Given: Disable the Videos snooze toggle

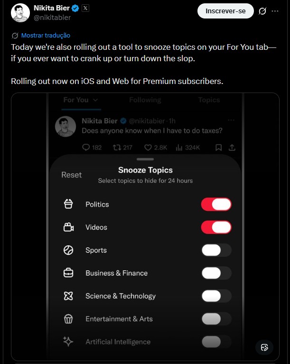Looking at the screenshot, I should (x=216, y=227).
